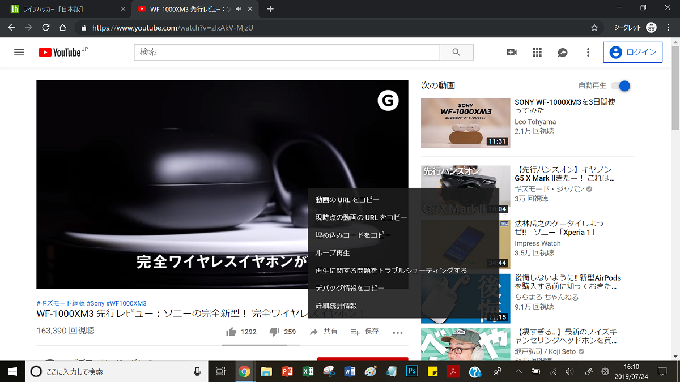Image resolution: width=680 pixels, height=382 pixels.
Task: Go back to previous page
Action: [12, 27]
